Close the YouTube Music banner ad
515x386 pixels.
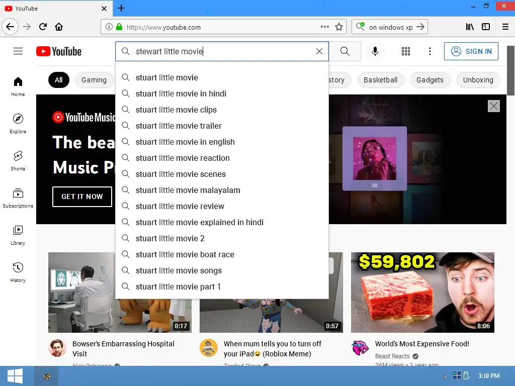coord(494,106)
